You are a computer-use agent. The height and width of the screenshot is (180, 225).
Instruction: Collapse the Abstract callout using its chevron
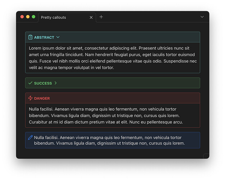tap(58, 37)
